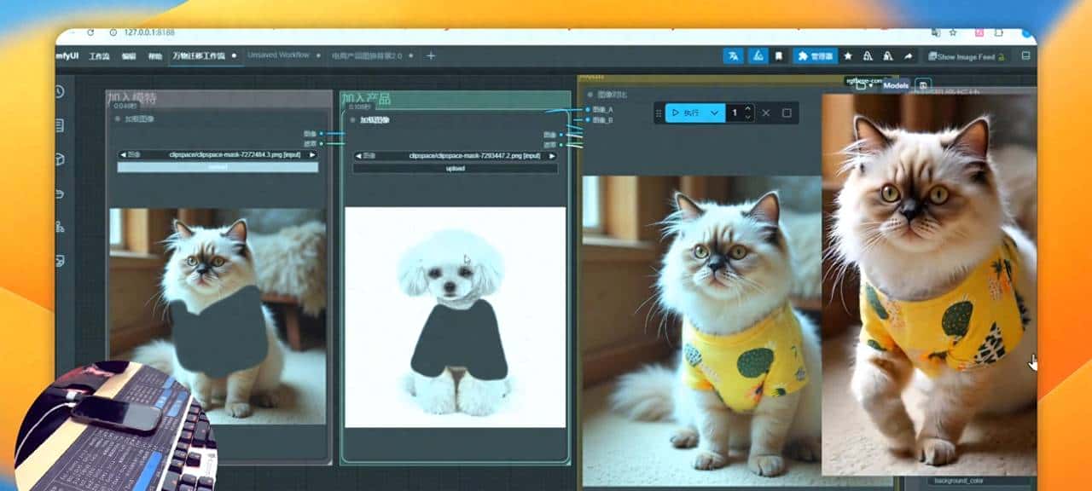Open the node library cube icon

pos(59,159)
